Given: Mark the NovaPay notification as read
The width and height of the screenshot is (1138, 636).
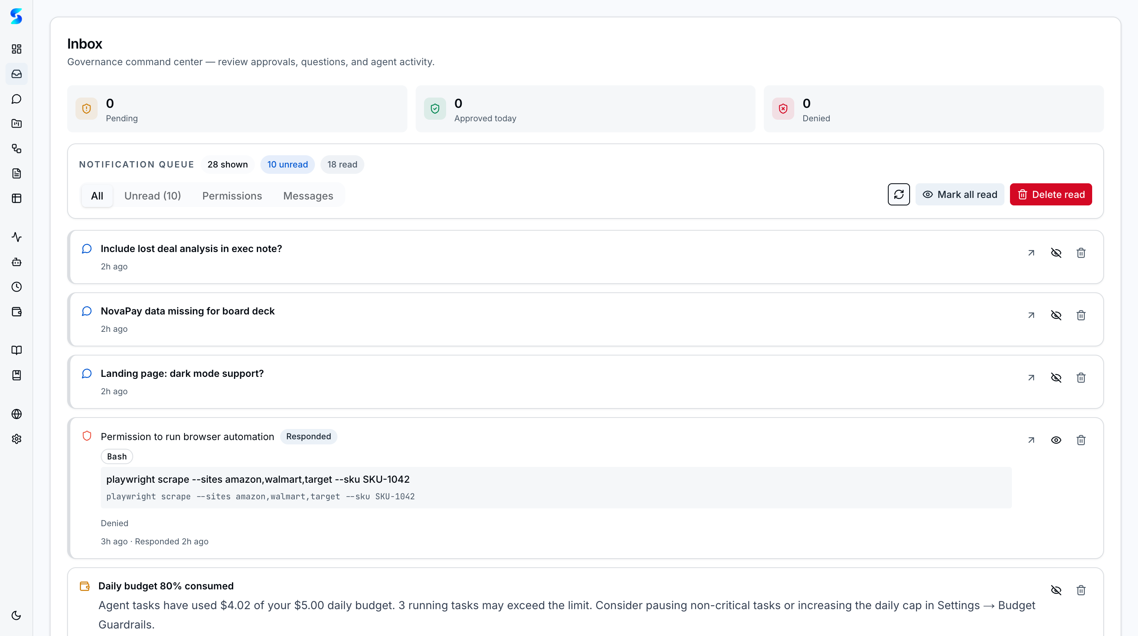Looking at the screenshot, I should point(1056,315).
